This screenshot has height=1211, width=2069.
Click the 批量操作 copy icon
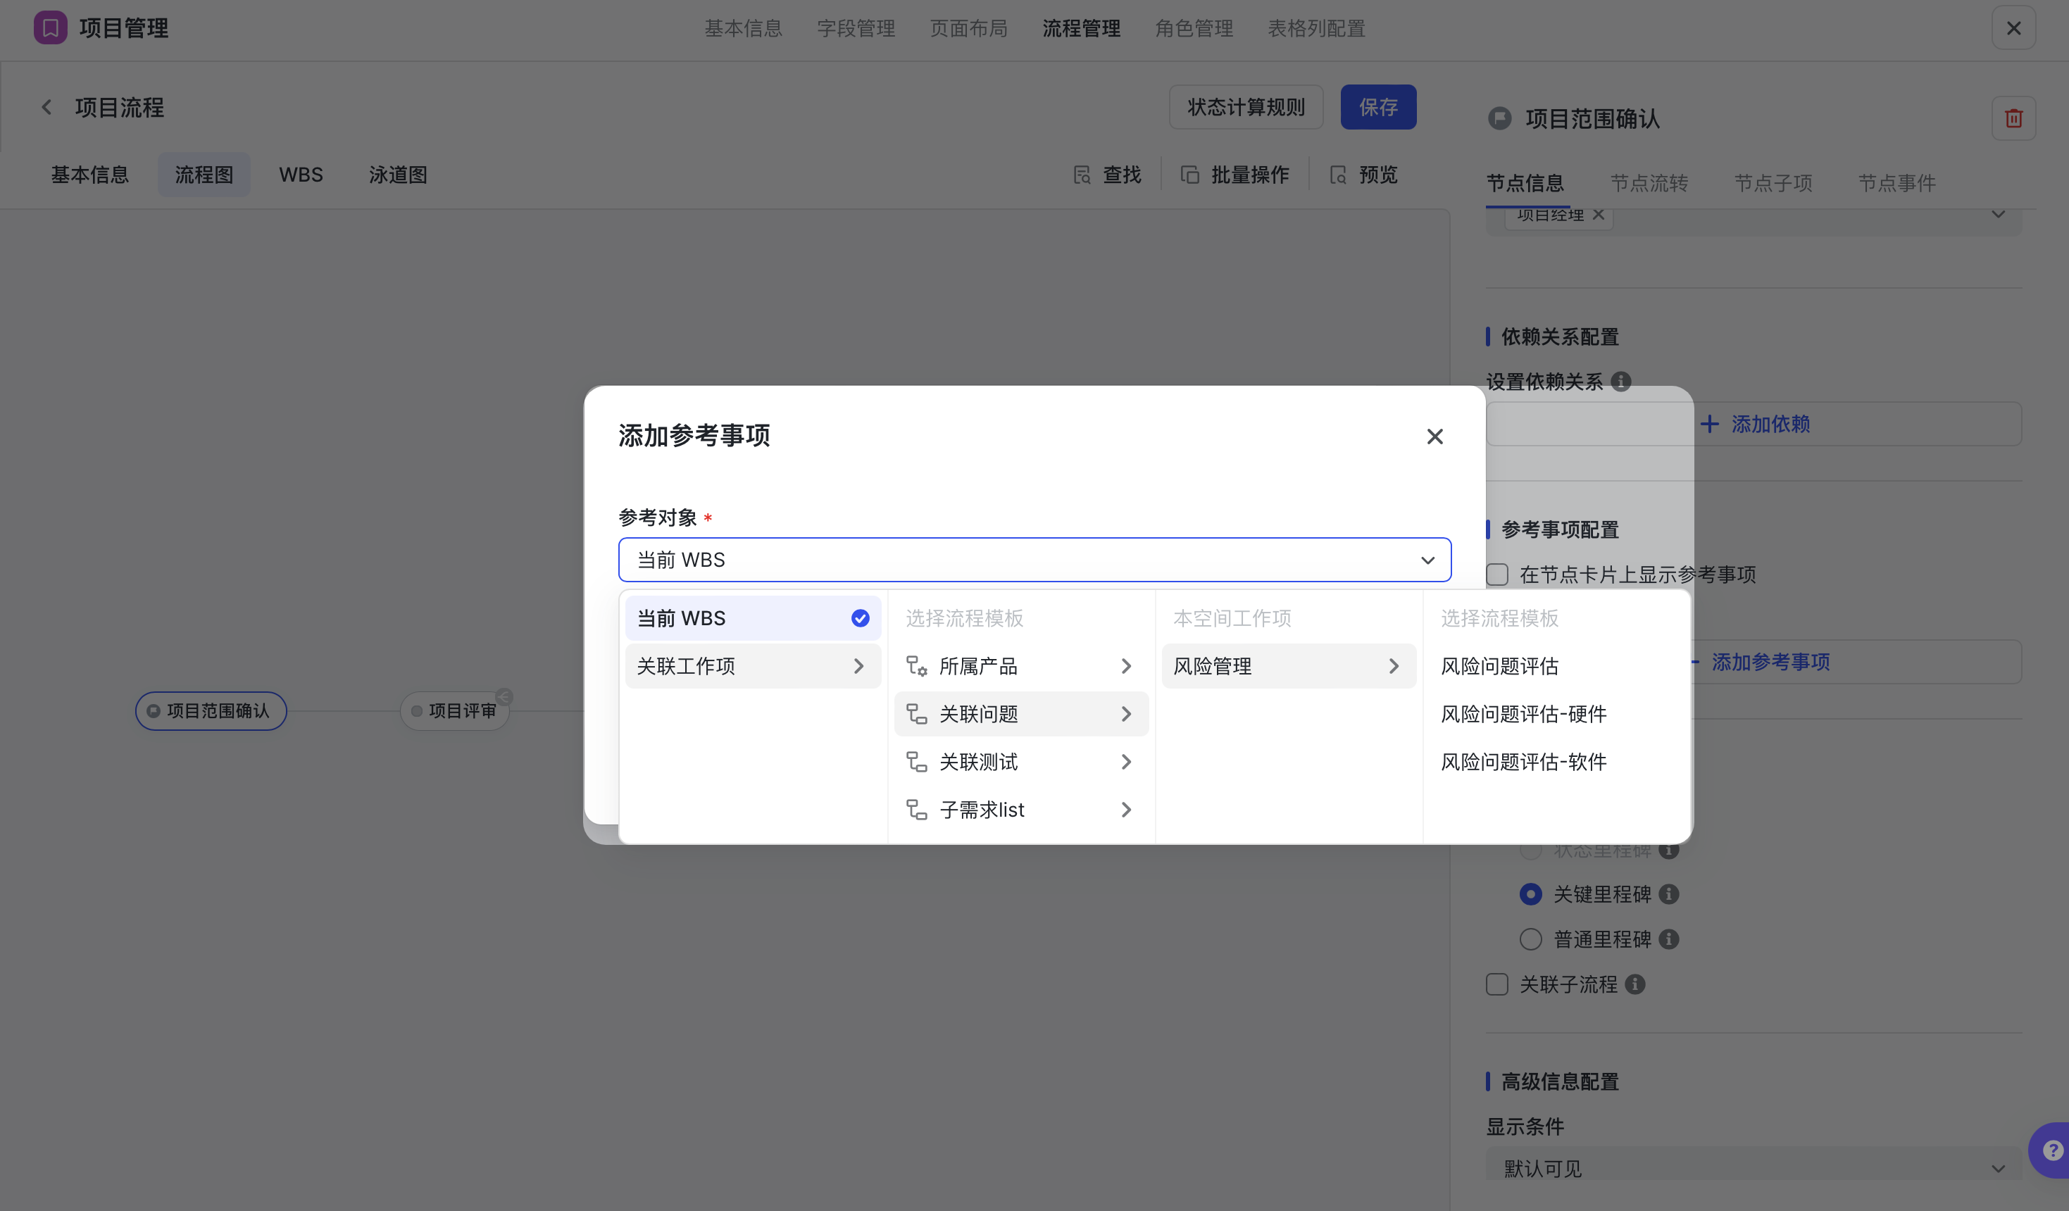pyautogui.click(x=1189, y=175)
